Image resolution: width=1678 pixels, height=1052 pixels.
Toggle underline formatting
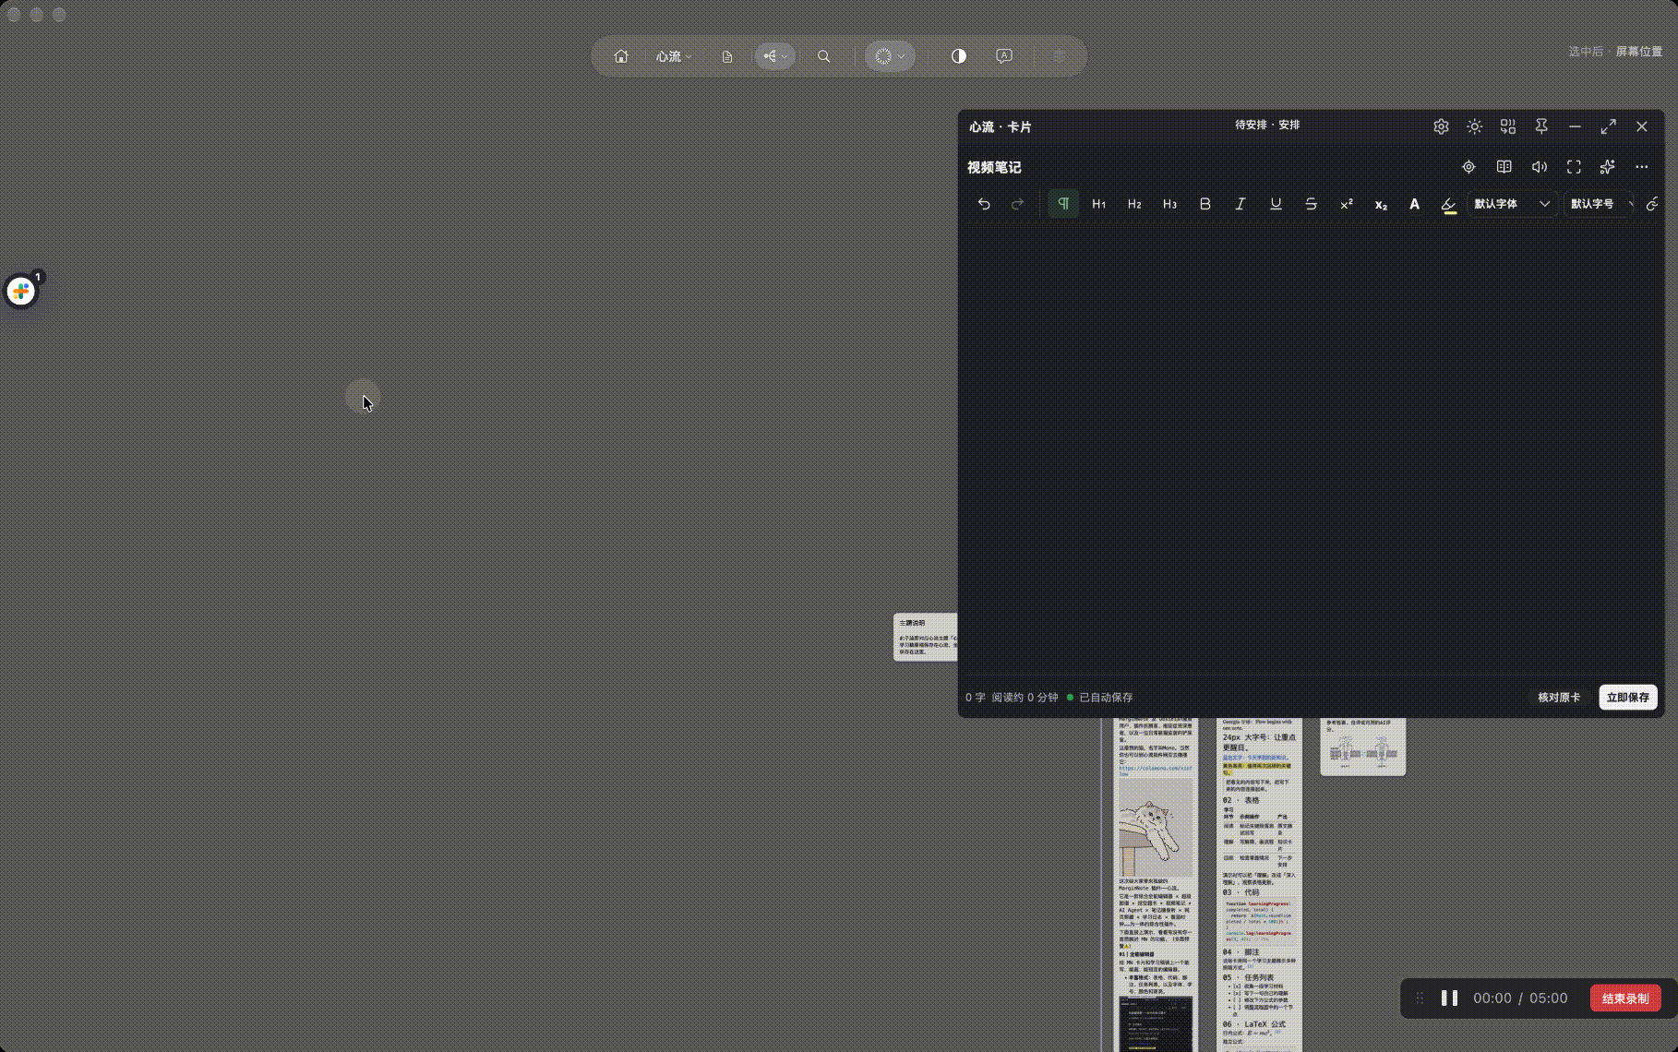pos(1276,204)
